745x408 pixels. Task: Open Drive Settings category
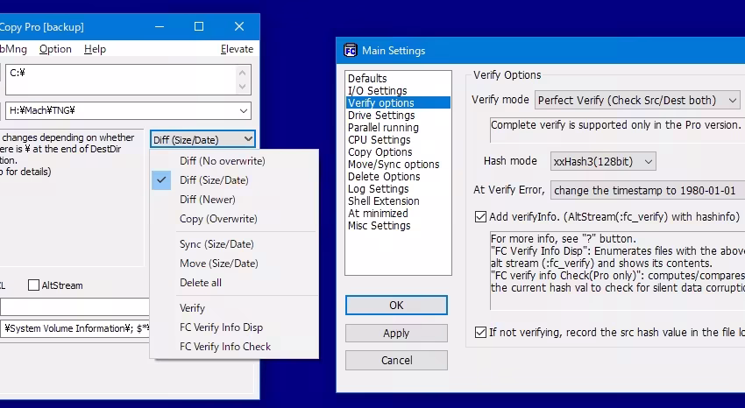point(398,116)
